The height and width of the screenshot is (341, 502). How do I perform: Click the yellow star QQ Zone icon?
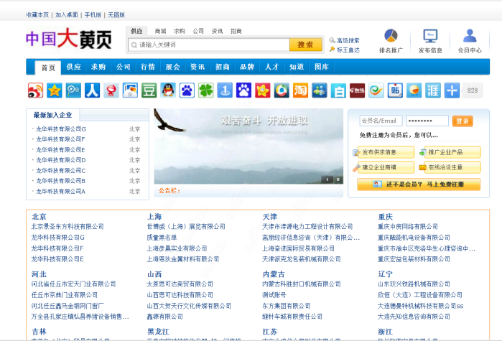[55, 90]
